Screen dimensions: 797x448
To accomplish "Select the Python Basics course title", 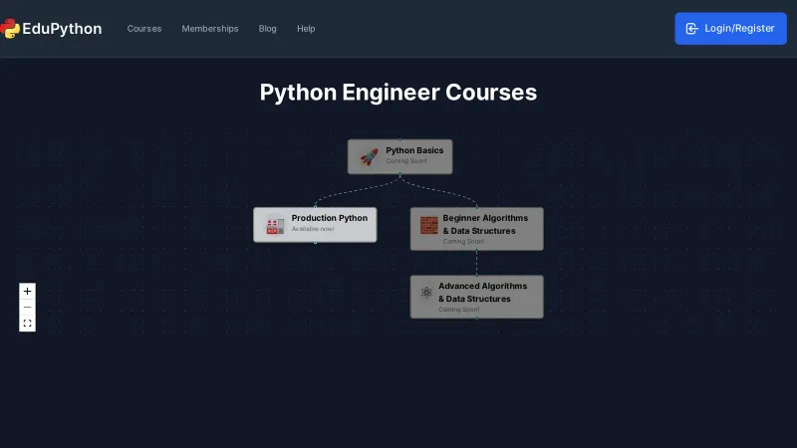I will [x=414, y=150].
